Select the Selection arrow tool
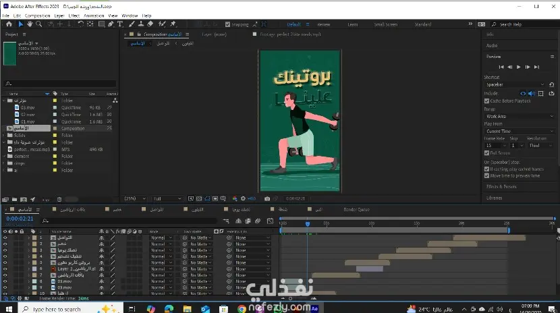The height and width of the screenshot is (313, 560). tap(20, 24)
